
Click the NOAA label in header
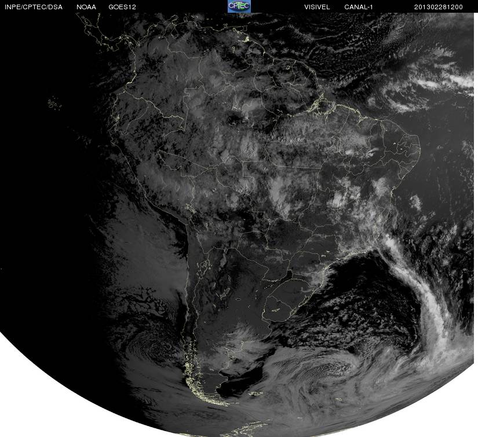(86, 7)
